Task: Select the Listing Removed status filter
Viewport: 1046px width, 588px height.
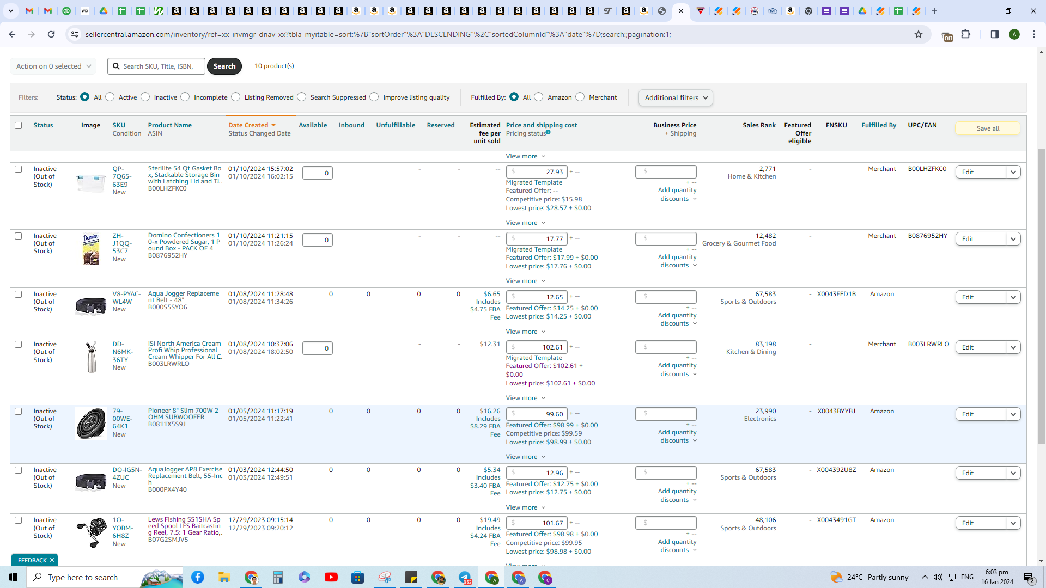Action: 236,97
